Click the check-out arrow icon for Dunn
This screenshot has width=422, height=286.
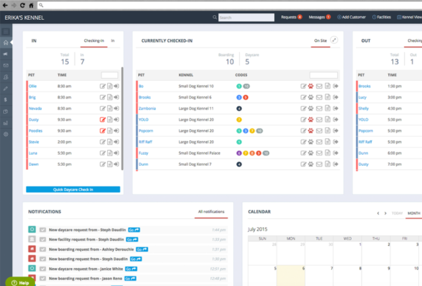point(336,164)
